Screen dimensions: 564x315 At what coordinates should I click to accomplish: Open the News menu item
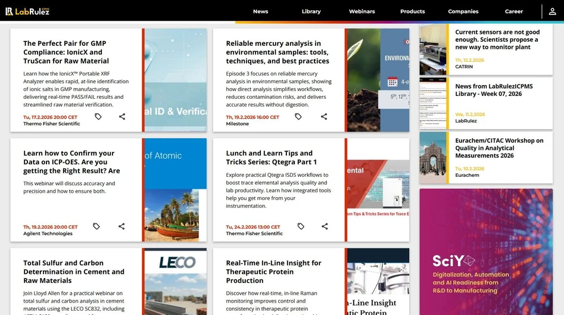(x=260, y=11)
